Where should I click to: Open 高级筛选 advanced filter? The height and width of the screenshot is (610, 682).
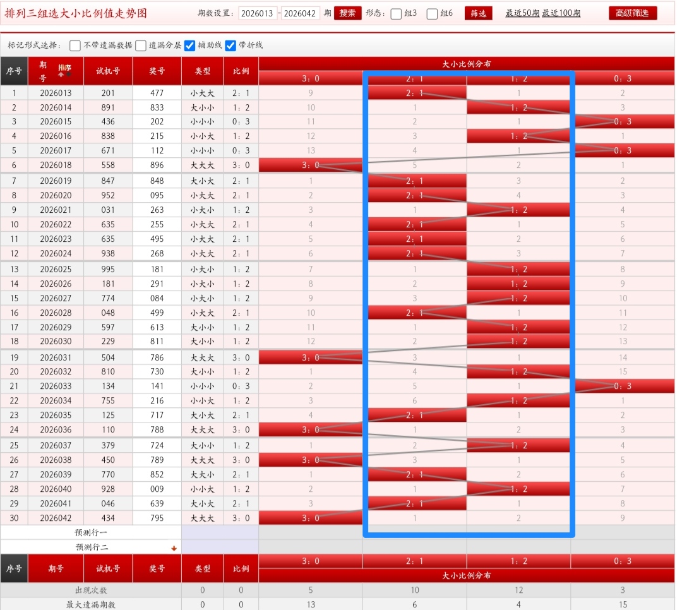(x=632, y=13)
